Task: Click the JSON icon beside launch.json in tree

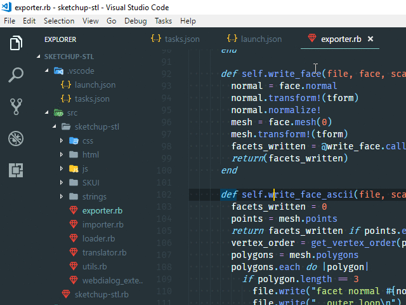Action: click(x=66, y=85)
